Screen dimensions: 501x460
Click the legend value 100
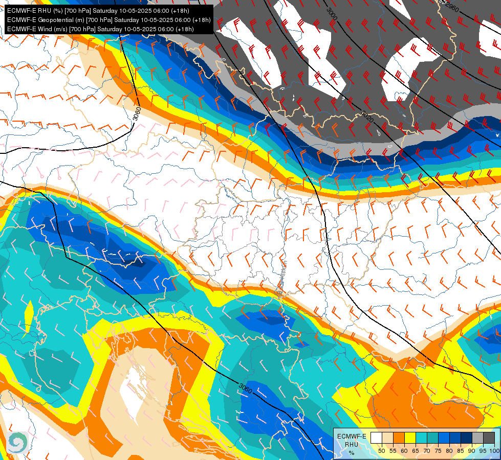tap(494, 451)
